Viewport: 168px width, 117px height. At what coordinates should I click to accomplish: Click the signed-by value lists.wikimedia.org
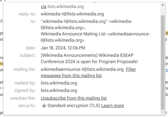(59, 90)
